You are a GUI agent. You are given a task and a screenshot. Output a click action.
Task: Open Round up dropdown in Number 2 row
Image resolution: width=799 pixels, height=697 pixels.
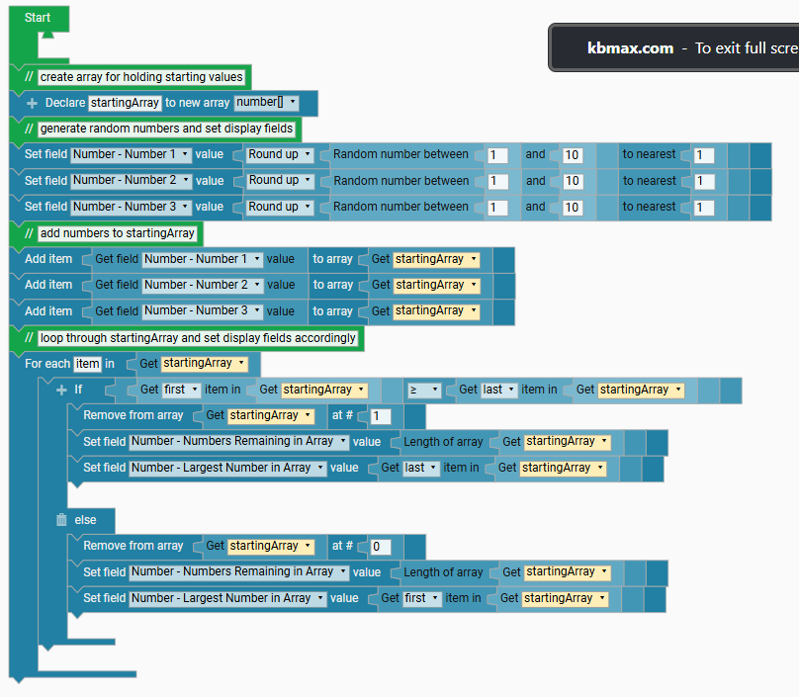pos(280,180)
